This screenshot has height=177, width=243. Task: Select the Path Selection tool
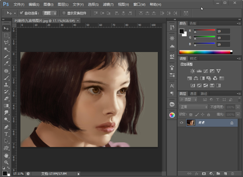6,141
